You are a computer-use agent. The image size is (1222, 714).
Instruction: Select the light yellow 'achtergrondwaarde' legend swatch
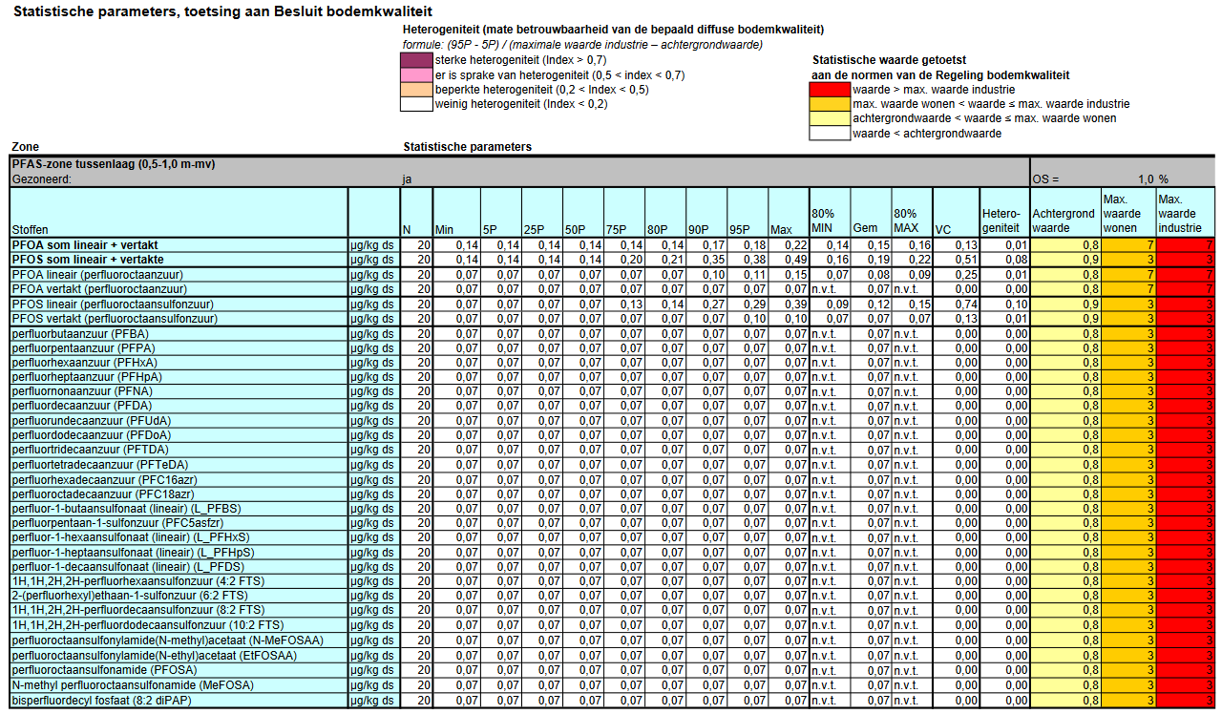tap(830, 118)
